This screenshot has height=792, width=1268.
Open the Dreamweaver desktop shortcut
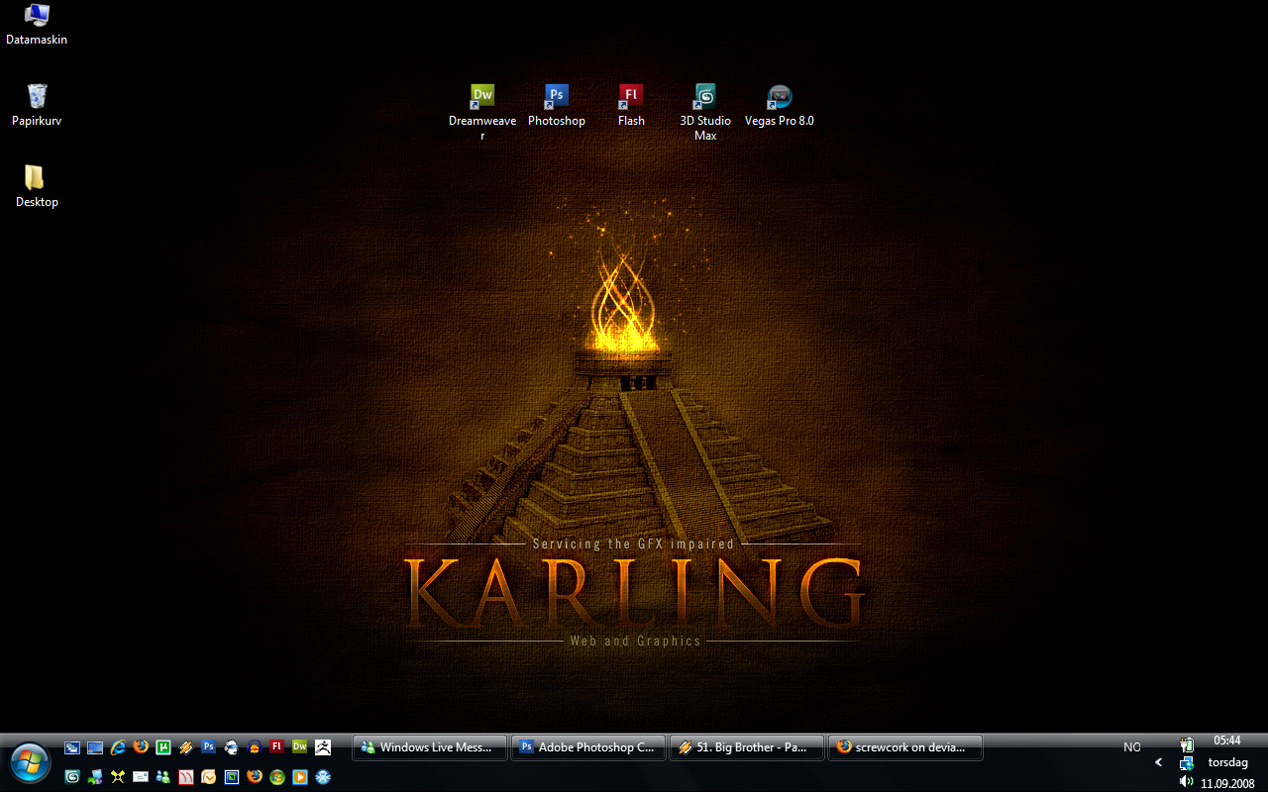point(482,113)
